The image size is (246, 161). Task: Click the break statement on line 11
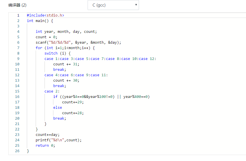[60, 70]
